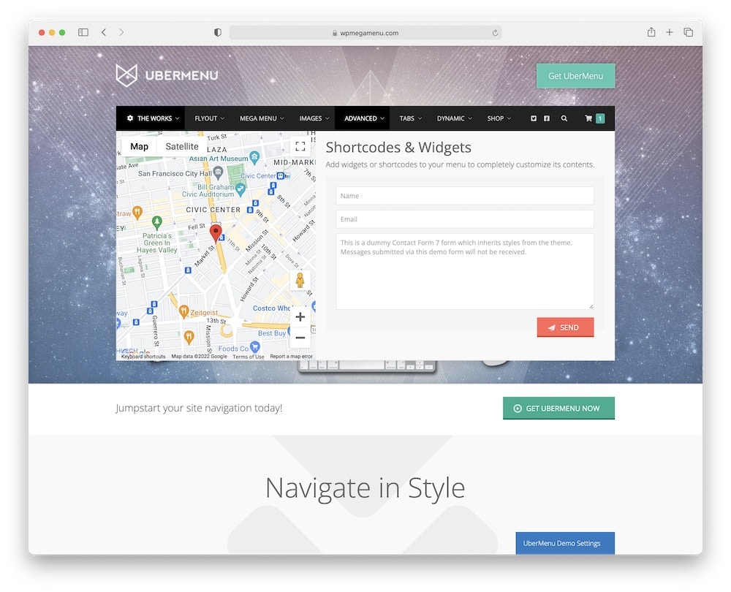Open UberMenu Demo Settings
The width and height of the screenshot is (731, 592).
click(x=565, y=543)
